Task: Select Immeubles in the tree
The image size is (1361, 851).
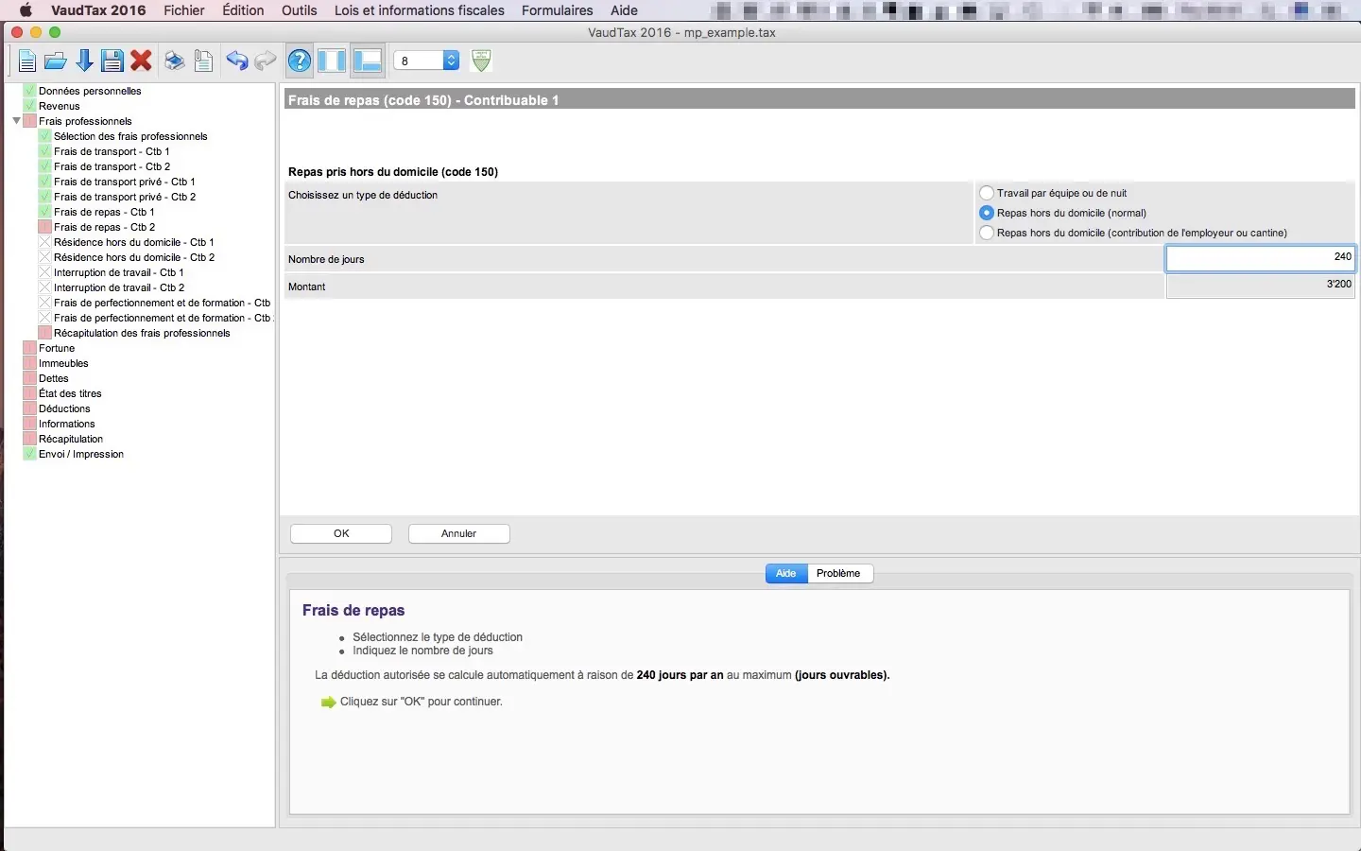Action: 63,363
